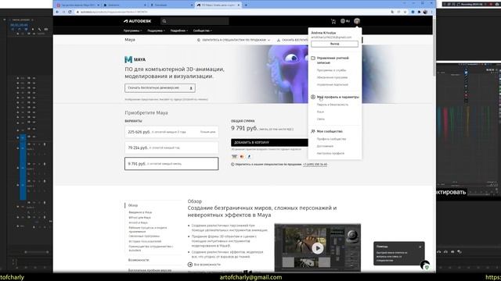Open Введение в Maya side link
Image resolution: width=501 pixels, height=281 pixels.
[140, 212]
